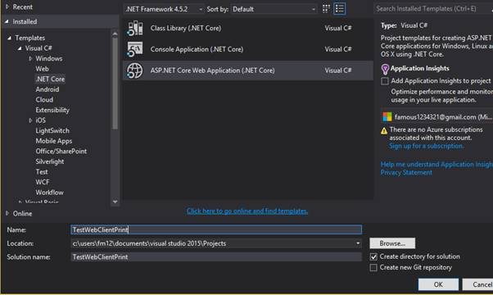
Task: Open the Privacy Statement link
Action: pyautogui.click(x=406, y=172)
